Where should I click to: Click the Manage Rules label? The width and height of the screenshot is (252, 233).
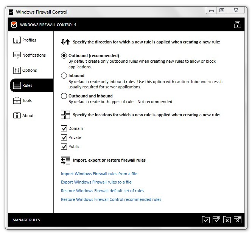[26, 220]
